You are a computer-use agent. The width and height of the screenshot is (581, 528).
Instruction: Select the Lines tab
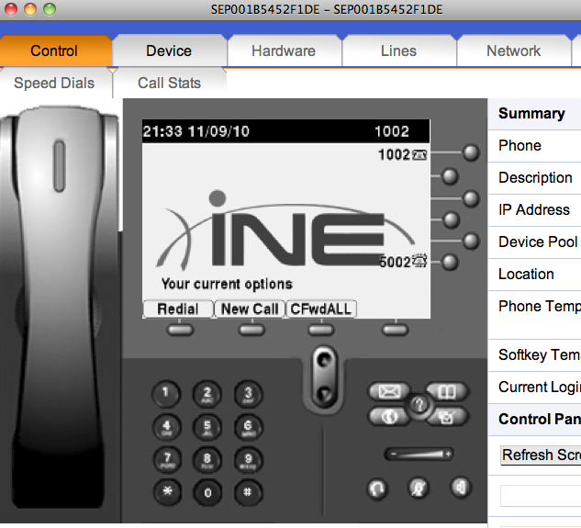pyautogui.click(x=398, y=51)
